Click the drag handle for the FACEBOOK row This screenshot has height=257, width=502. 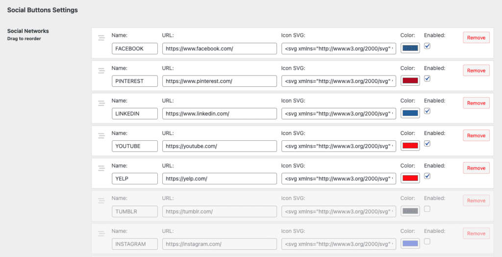click(x=101, y=38)
